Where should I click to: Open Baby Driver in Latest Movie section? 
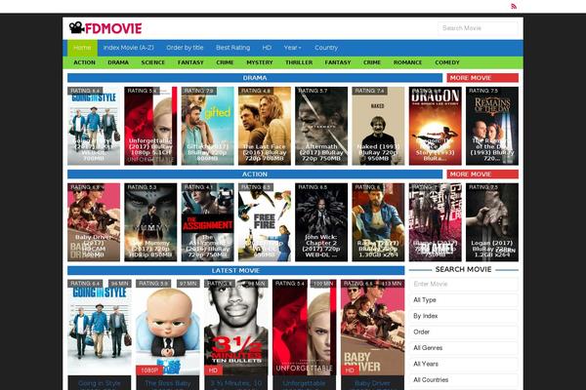[373, 328]
